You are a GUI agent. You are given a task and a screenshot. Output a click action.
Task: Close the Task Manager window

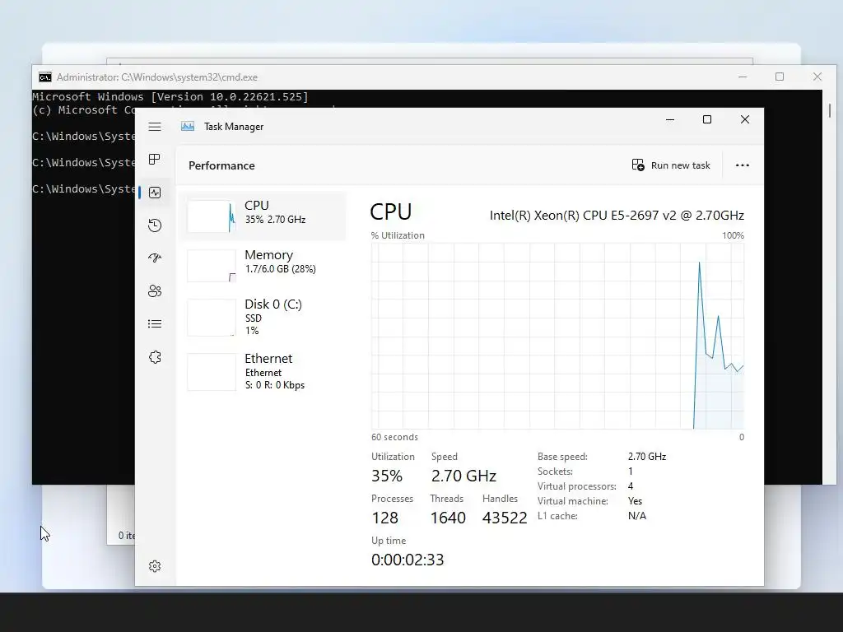point(744,119)
